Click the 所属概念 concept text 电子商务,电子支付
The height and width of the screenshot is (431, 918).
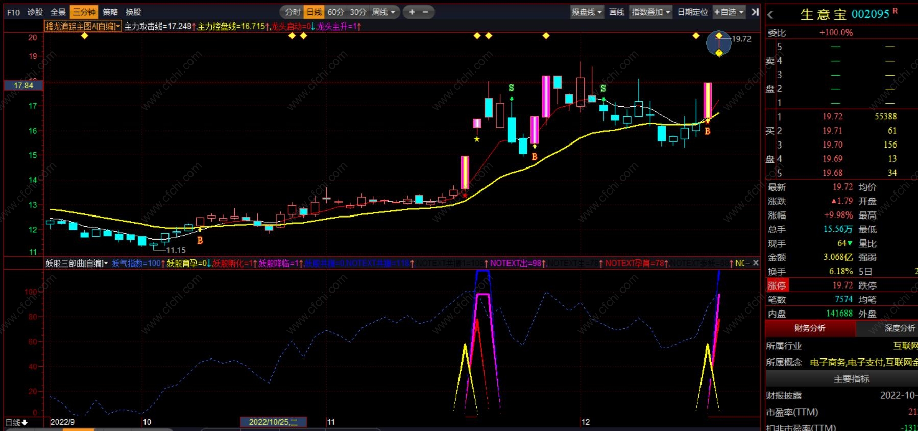[x=847, y=362]
